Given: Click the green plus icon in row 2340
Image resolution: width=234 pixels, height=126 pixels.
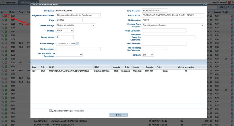Looking at the screenshot, I should 6,35.
